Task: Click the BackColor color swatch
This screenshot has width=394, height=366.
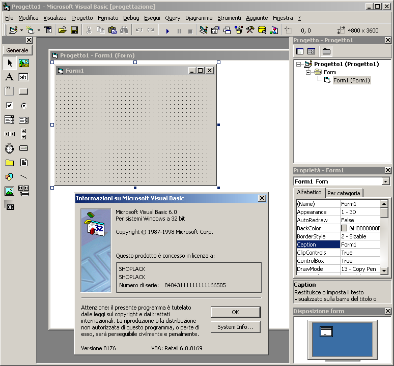Action: [x=344, y=228]
